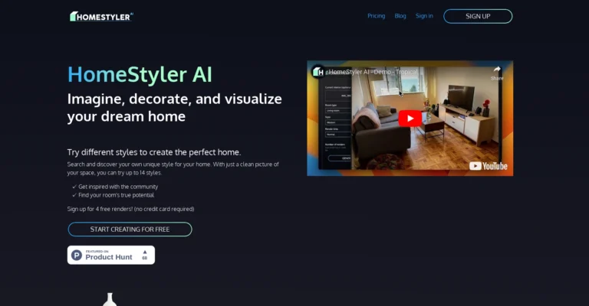Click the Product Hunt upvote arrow
Image resolution: width=589 pixels, height=306 pixels.
[x=144, y=252]
